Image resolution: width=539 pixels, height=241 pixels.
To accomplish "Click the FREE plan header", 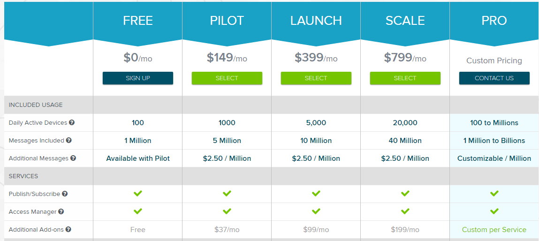I will pos(138,21).
